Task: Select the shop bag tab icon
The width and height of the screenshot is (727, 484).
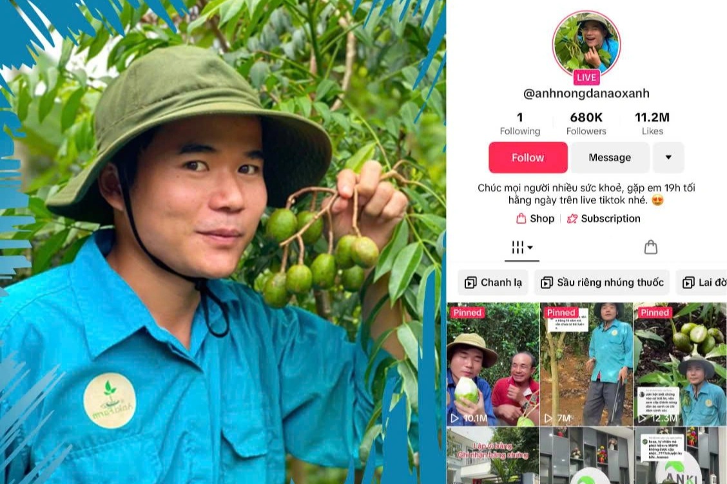Action: [x=650, y=247]
